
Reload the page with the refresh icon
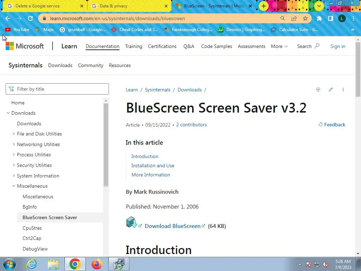(30, 18)
